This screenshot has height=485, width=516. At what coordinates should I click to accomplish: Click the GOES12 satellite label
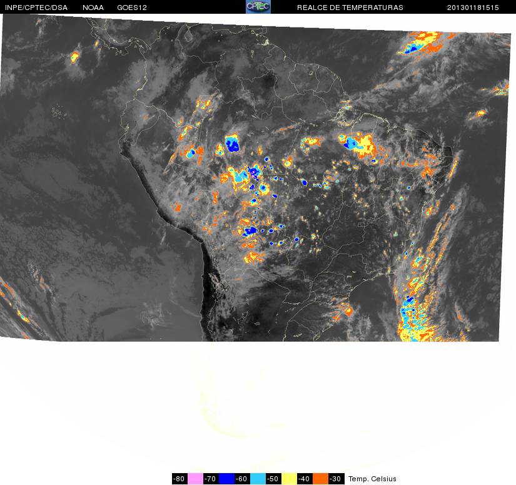pos(132,8)
